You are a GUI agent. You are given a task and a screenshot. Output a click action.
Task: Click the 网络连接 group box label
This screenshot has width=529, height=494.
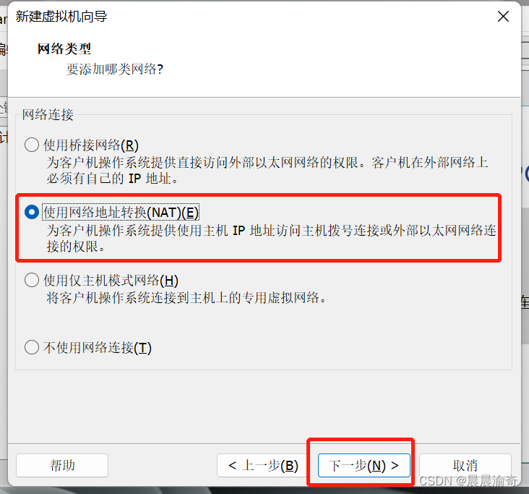48,114
